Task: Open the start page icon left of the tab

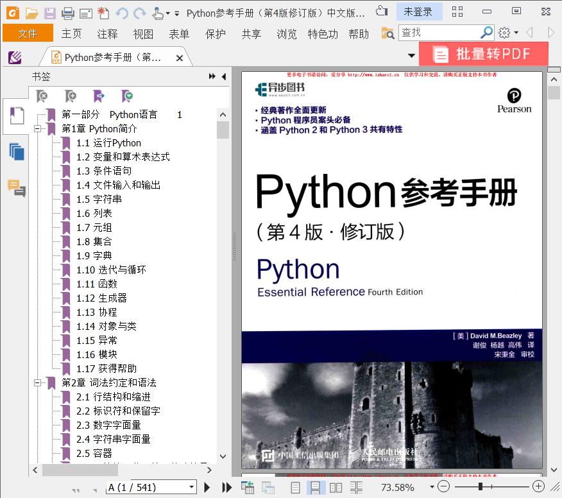Action: pos(15,57)
